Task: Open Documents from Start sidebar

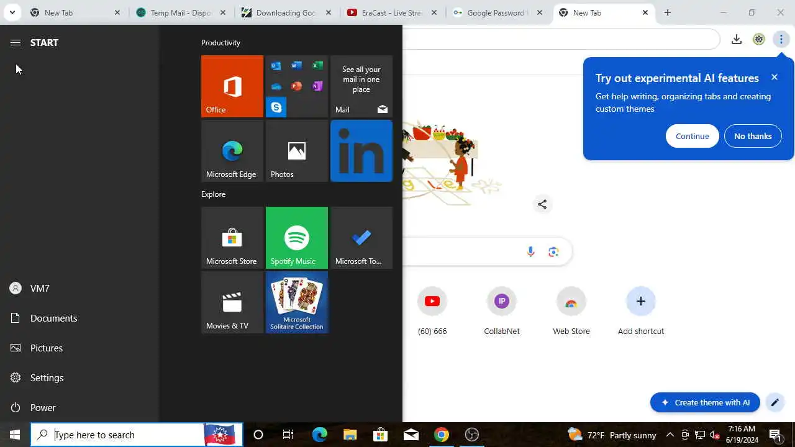Action: pos(79,318)
